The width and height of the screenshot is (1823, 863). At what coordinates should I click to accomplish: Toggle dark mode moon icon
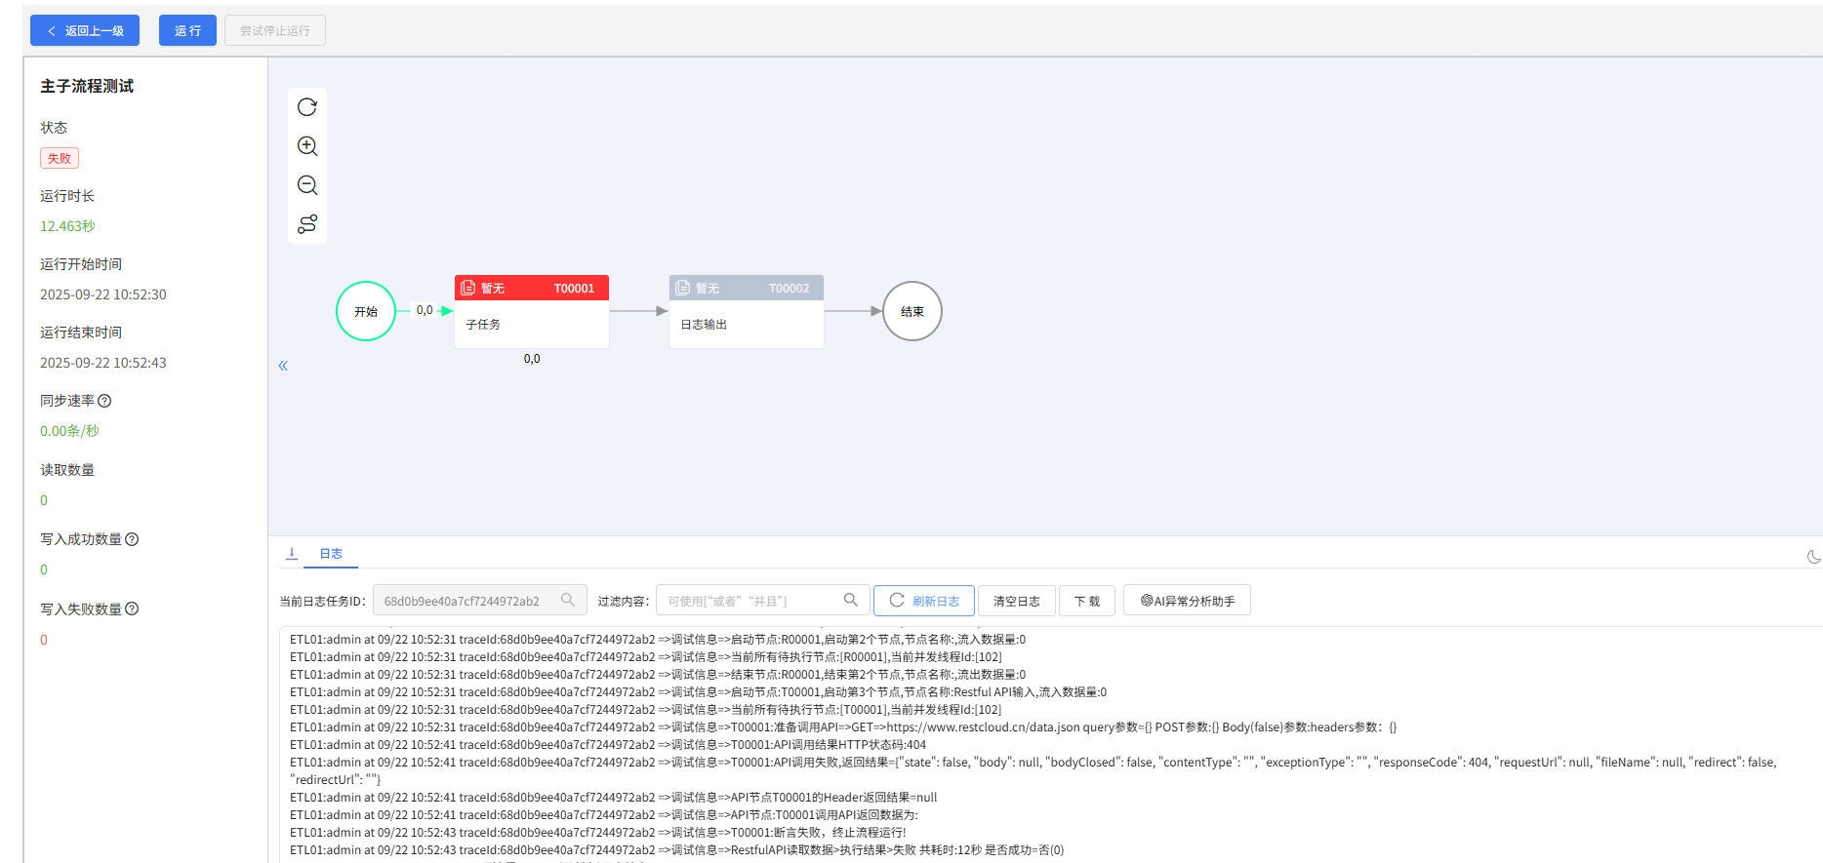tap(1813, 557)
